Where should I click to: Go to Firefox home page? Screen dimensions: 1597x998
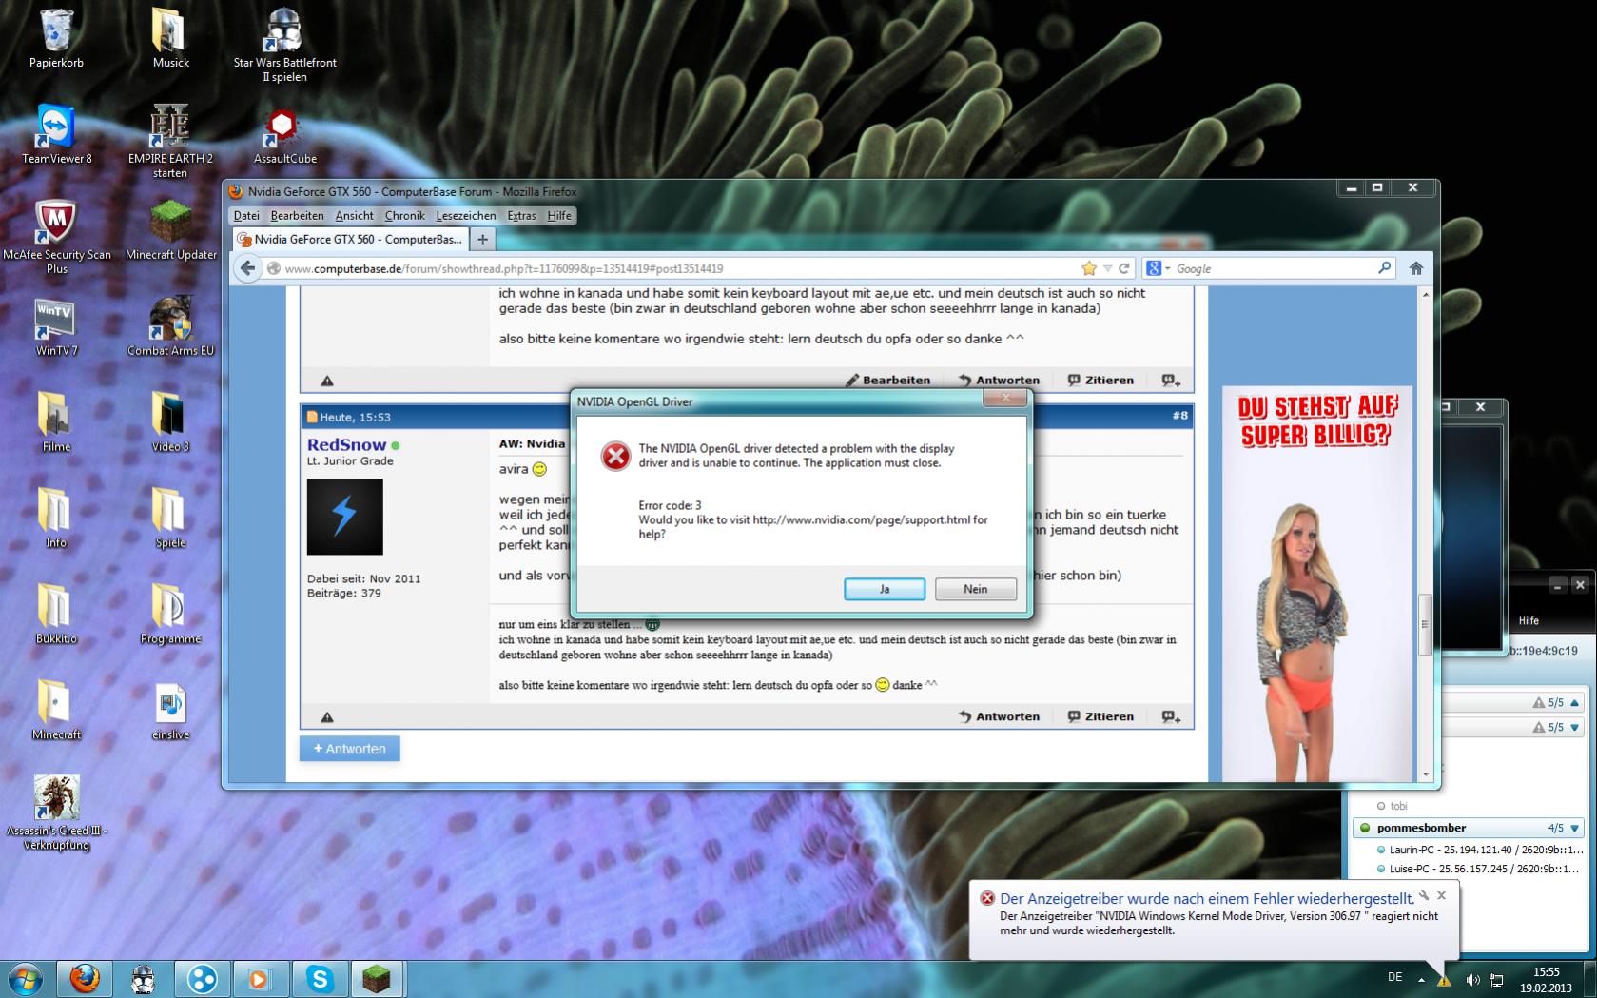click(x=1416, y=268)
